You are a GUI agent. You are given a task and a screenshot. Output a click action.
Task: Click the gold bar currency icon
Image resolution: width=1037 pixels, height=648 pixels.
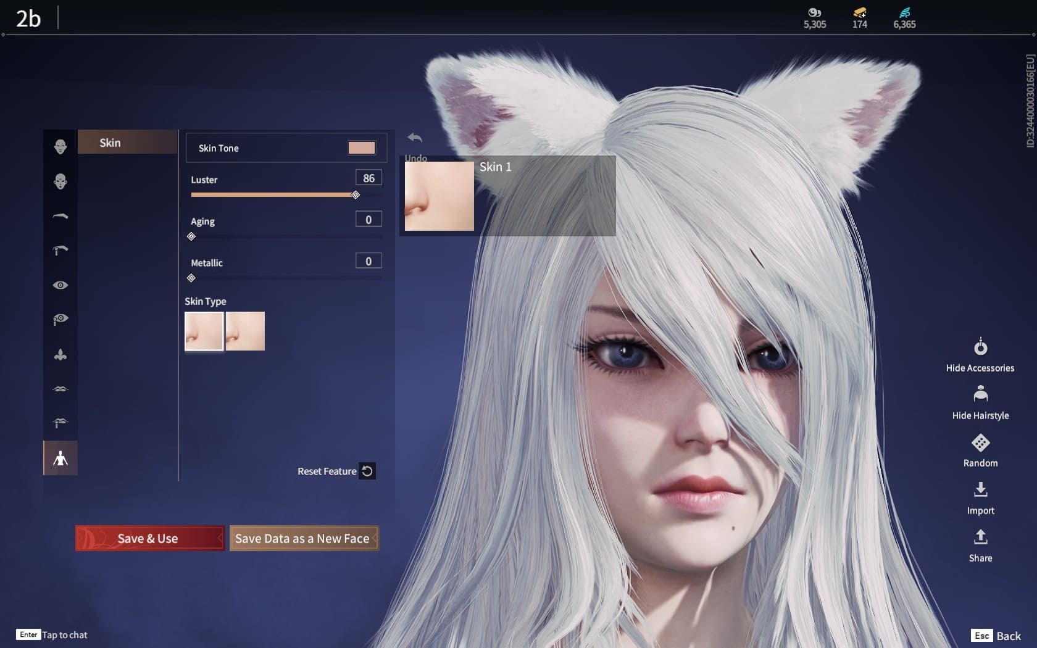[x=859, y=12]
